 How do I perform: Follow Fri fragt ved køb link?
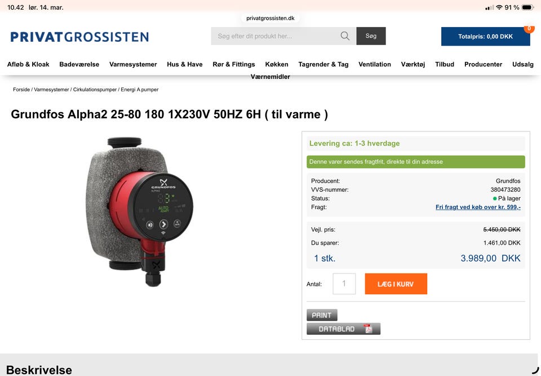478,207
